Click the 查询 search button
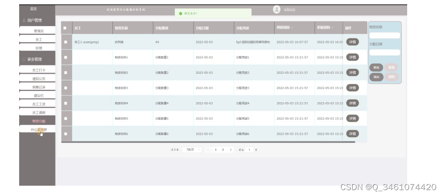This screenshot has height=196, width=444. click(x=376, y=67)
